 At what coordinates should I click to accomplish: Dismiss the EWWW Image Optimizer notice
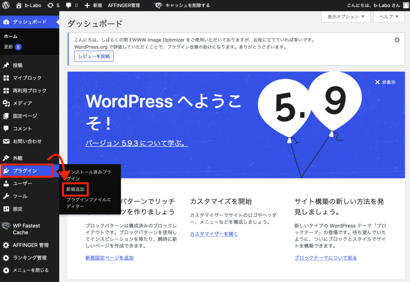[397, 40]
